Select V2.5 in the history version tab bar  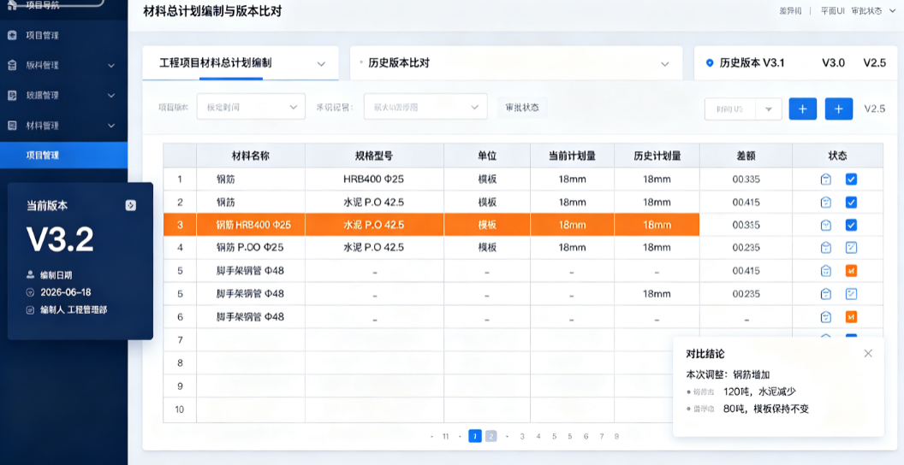tap(874, 62)
